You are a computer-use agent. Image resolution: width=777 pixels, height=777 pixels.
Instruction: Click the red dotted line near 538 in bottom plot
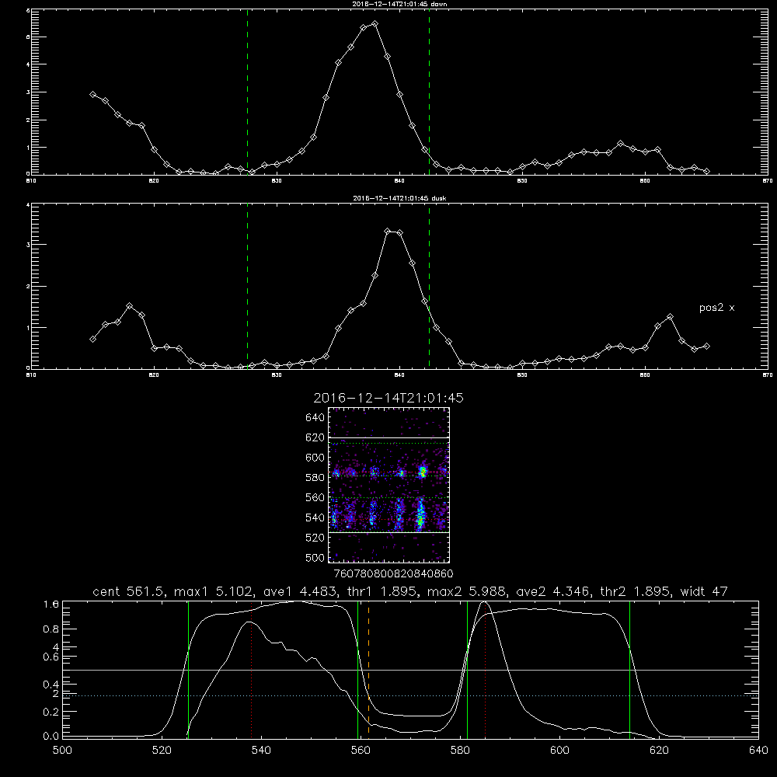[x=251, y=669]
